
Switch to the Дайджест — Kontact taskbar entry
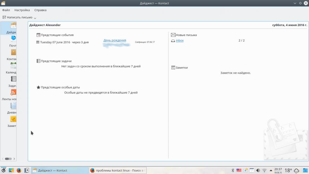(x=60, y=170)
